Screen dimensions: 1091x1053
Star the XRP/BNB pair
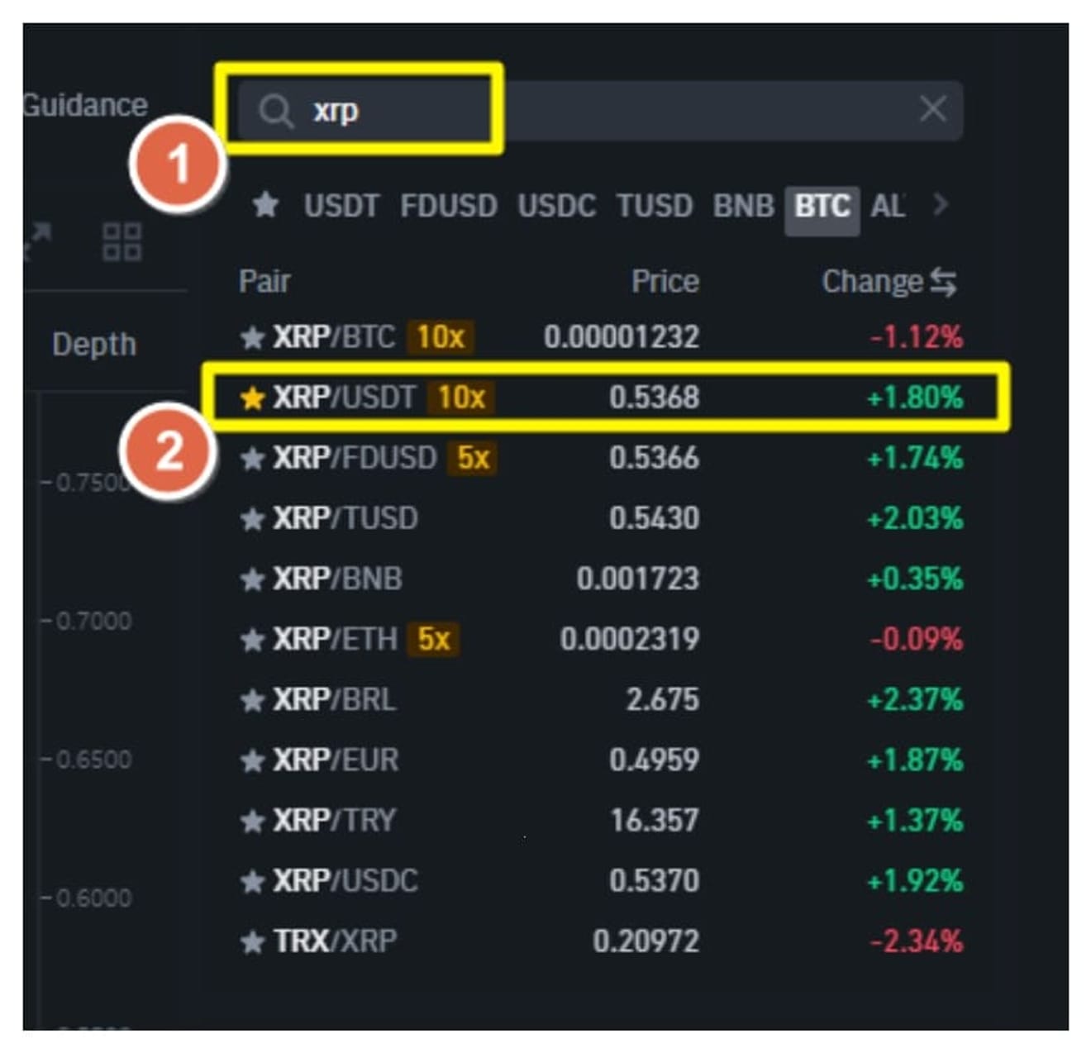[x=252, y=579]
